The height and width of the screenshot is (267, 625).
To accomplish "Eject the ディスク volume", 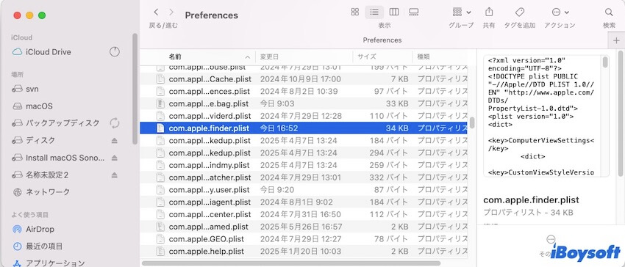I will click(x=115, y=140).
